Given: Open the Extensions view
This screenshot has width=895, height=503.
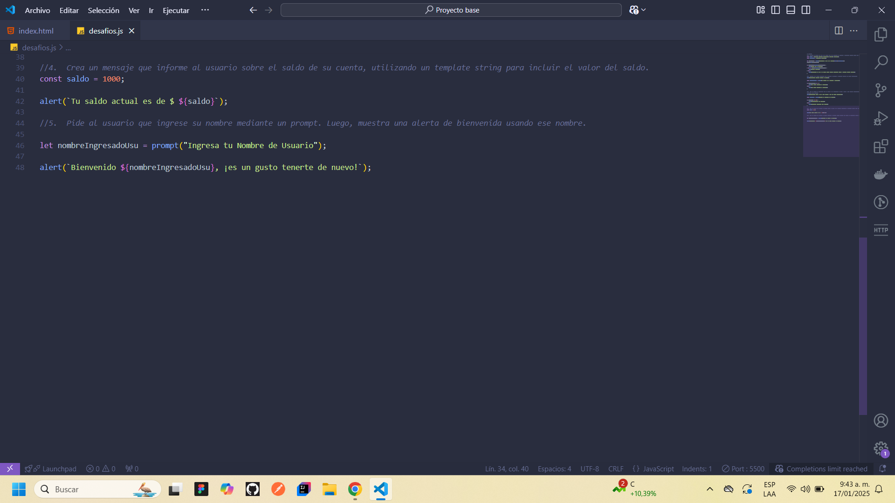Looking at the screenshot, I should point(881,146).
